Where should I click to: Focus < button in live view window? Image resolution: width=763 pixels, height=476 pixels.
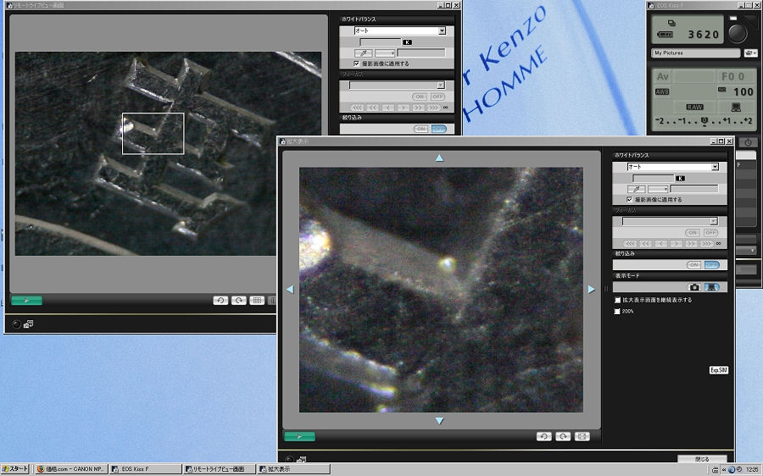[x=387, y=108]
